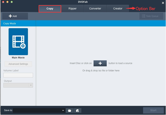Image resolution: width=166 pixels, height=115 pixels.
Task: Click the Volume Label input field
Action: tap(18, 75)
